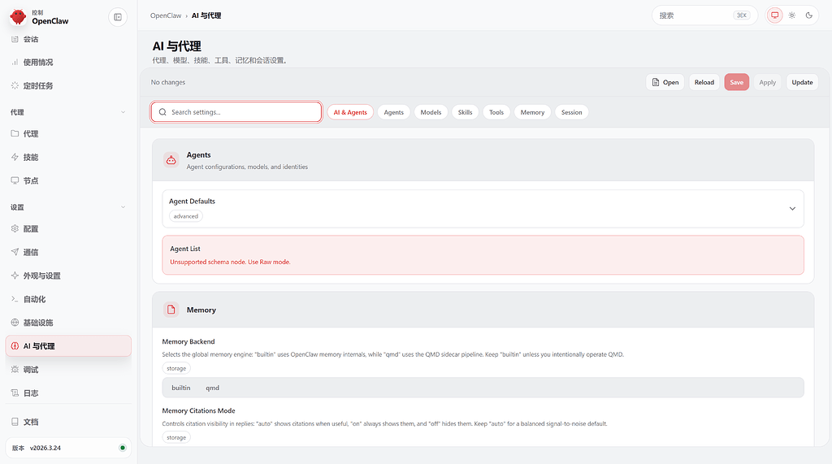Click the No changes status text
Screen dimensions: 832x464
167,82
